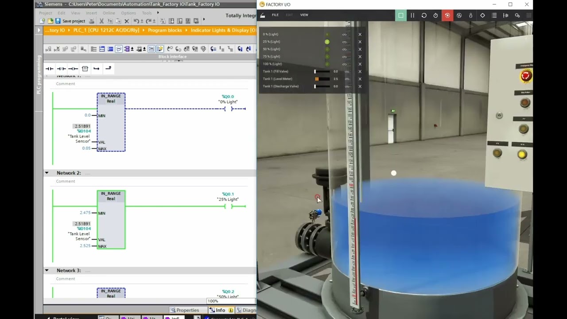Click the red orbit camera icon
This screenshot has height=319, width=567.
447,16
